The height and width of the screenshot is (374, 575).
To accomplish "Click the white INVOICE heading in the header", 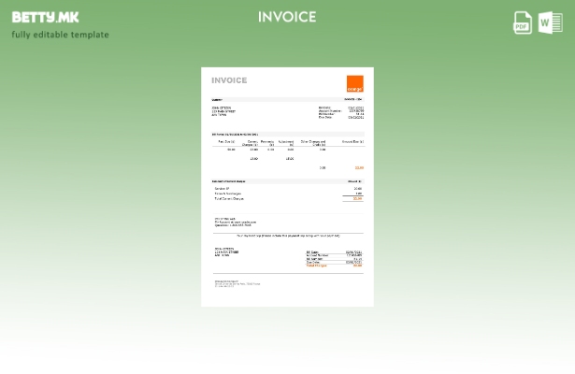I will 287,17.
